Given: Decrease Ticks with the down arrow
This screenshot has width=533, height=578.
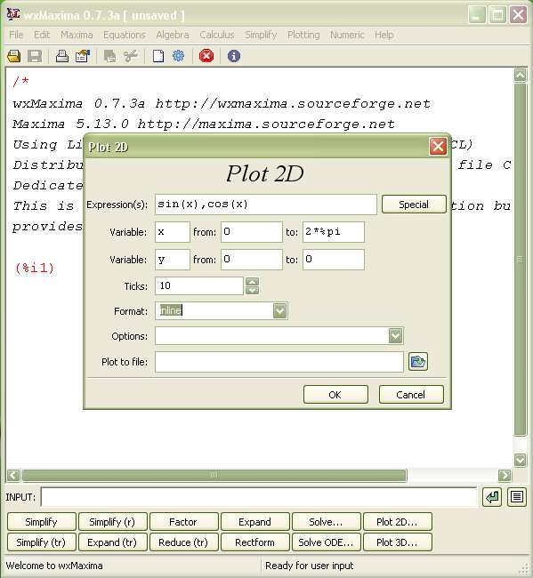Looking at the screenshot, I should click(253, 291).
